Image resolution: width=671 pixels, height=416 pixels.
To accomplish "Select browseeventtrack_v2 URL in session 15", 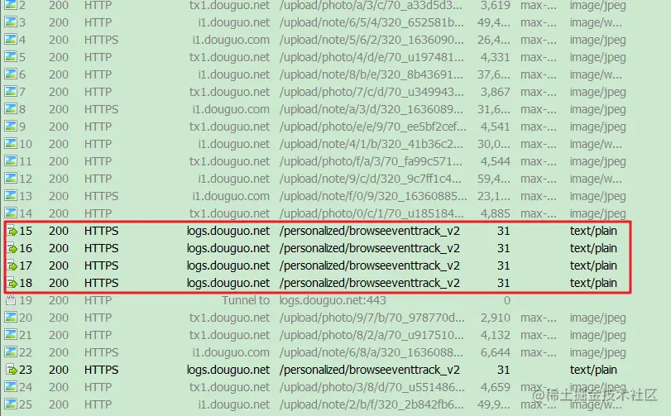I will point(370,231).
